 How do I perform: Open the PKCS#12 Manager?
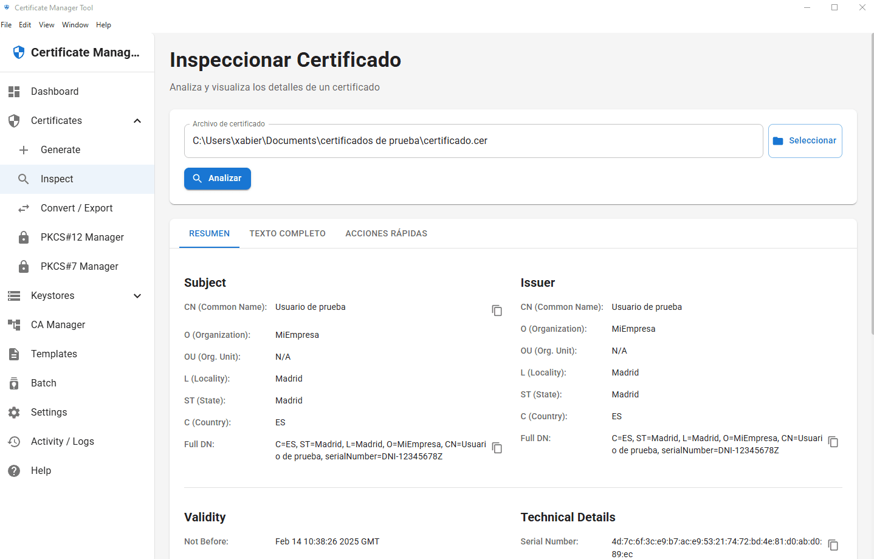[x=82, y=237]
